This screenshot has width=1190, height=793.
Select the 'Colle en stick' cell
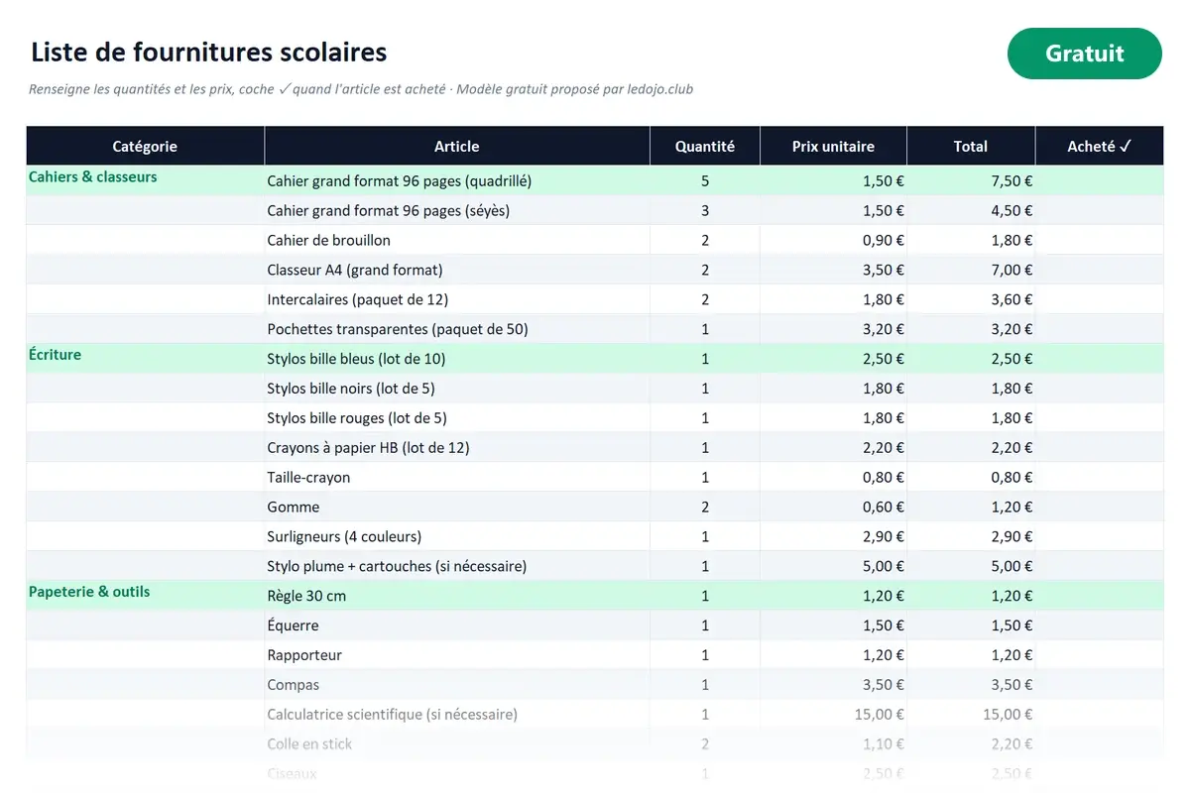(x=457, y=743)
